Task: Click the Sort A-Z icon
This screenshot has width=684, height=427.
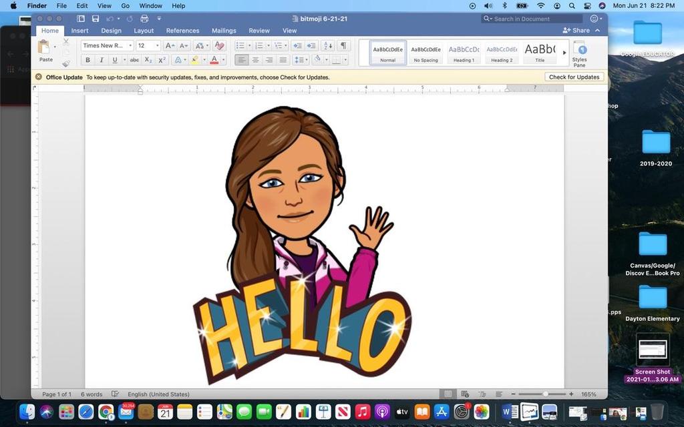Action: tap(327, 45)
